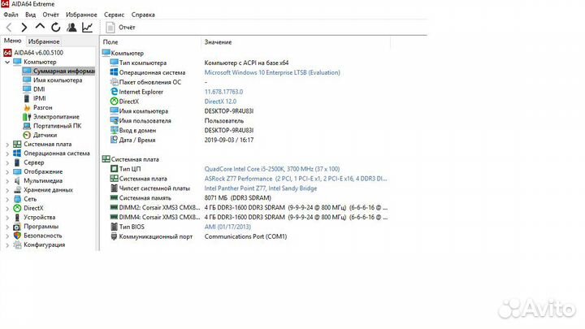Click the Отчёт report toolbar button
The height and width of the screenshot is (329, 585).
pyautogui.click(x=120, y=27)
